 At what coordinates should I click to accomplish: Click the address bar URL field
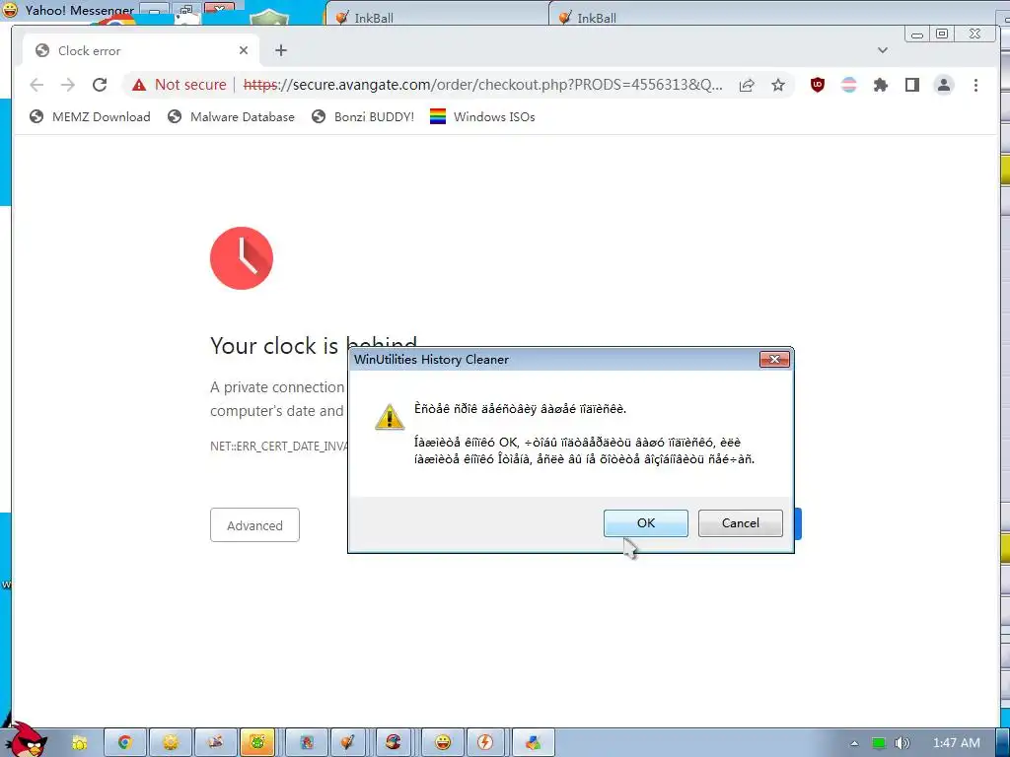coord(482,85)
